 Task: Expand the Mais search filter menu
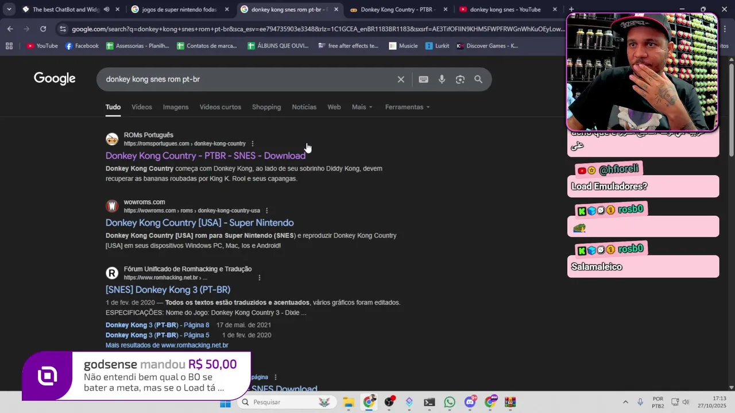(362, 107)
